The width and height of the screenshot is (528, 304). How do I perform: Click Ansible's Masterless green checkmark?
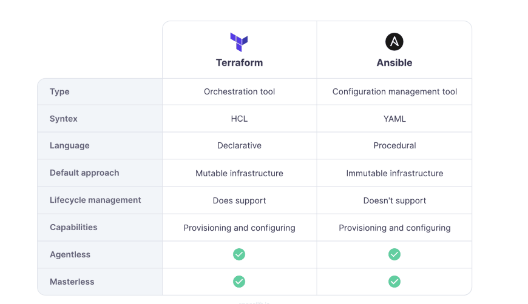coord(394,282)
